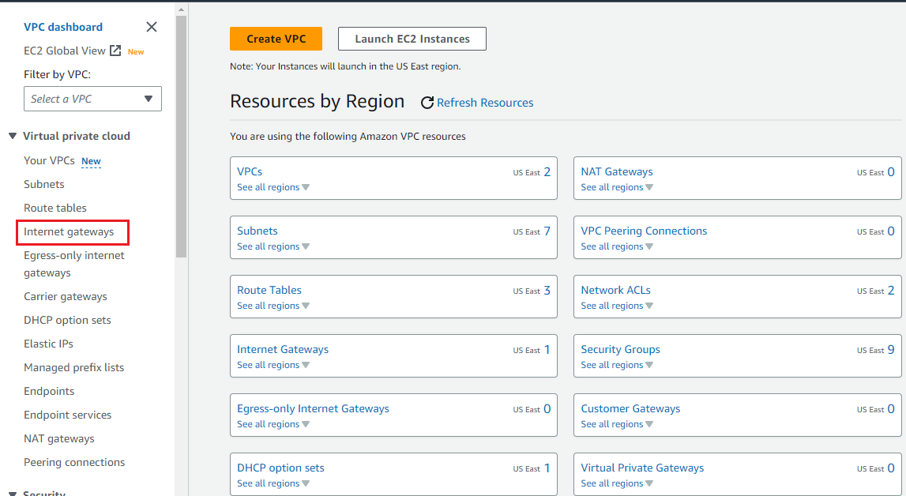Screen dimensions: 906x496
Task: Open the NAT Gateways resource card link
Action: click(617, 171)
